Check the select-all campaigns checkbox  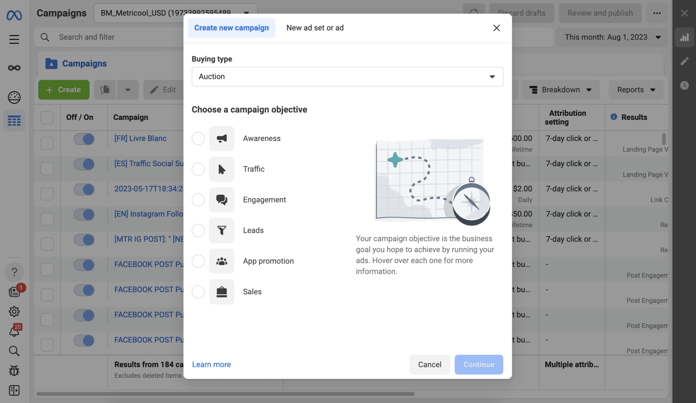[47, 117]
